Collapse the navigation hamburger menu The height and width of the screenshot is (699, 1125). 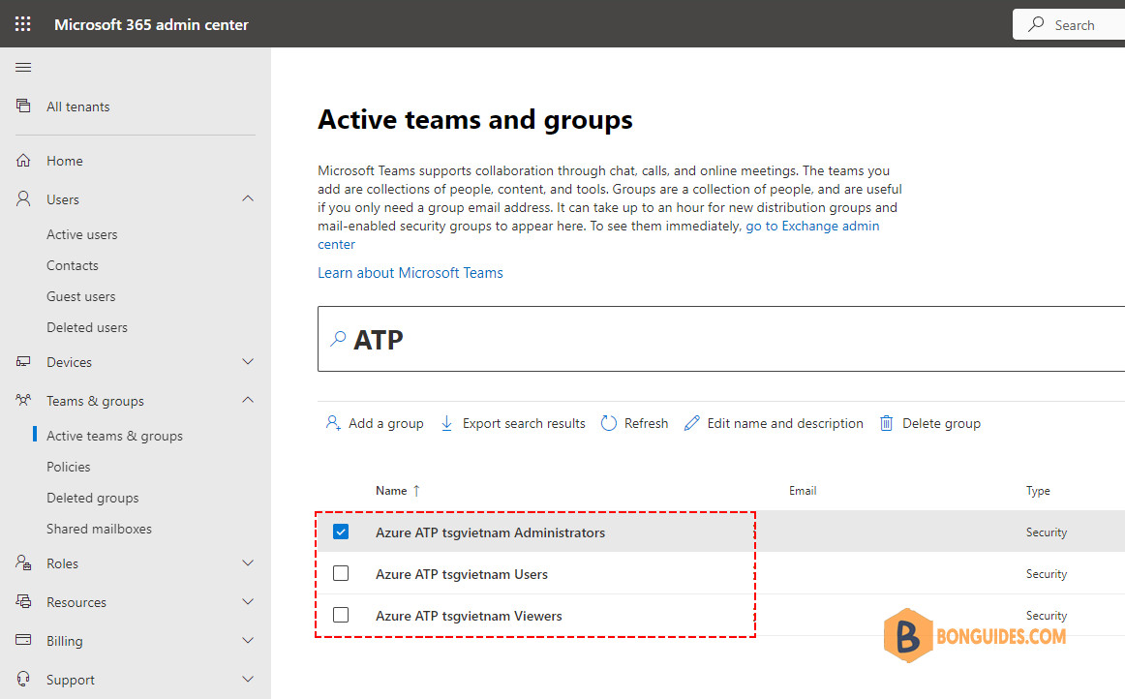[x=23, y=68]
